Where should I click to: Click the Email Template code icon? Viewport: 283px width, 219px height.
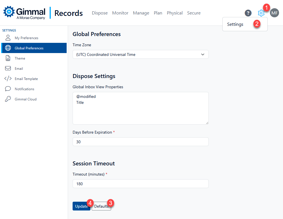click(x=8, y=79)
